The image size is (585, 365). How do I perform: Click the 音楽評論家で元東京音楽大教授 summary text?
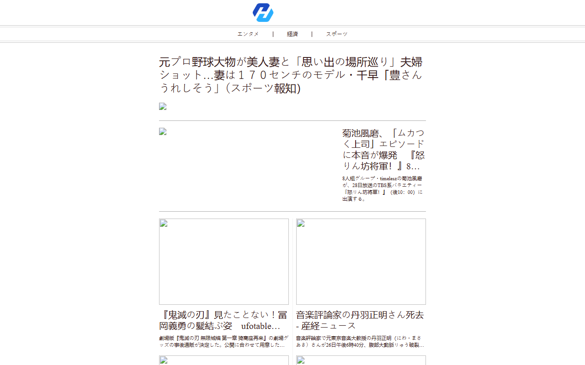click(x=360, y=342)
